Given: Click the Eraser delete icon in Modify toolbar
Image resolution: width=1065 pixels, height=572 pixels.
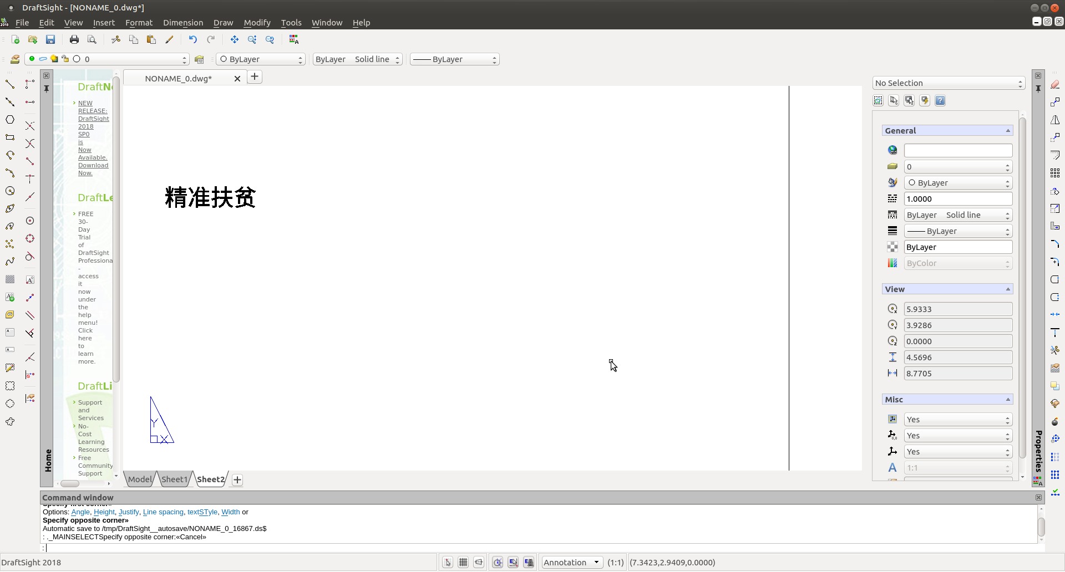Looking at the screenshot, I should click(x=1055, y=85).
